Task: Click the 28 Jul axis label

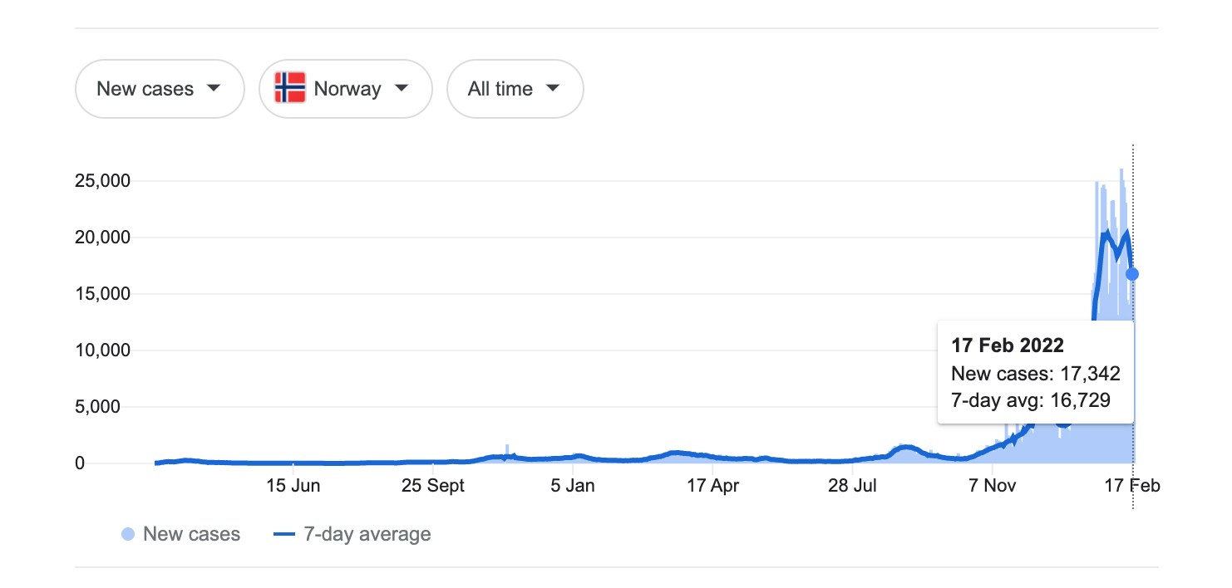Action: (852, 487)
